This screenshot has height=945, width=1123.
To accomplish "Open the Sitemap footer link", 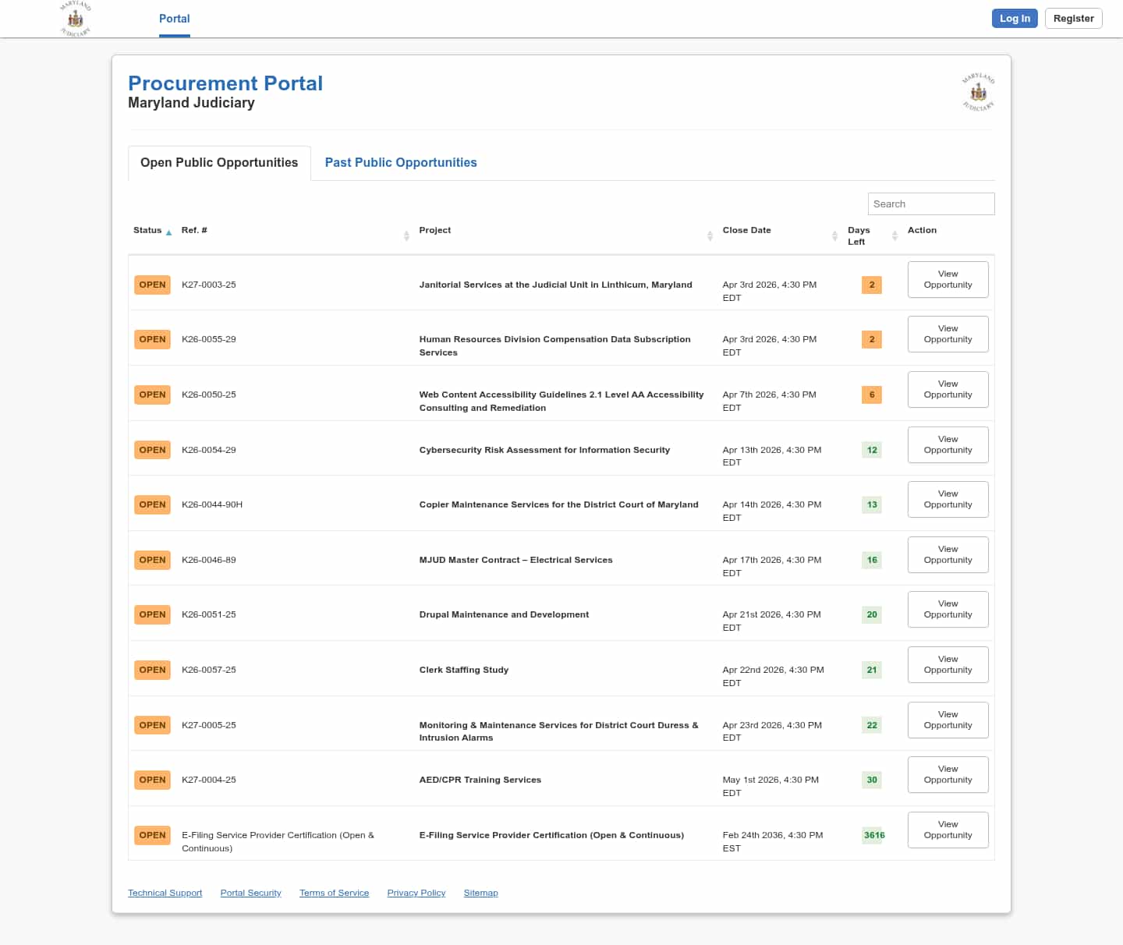I will 480,893.
